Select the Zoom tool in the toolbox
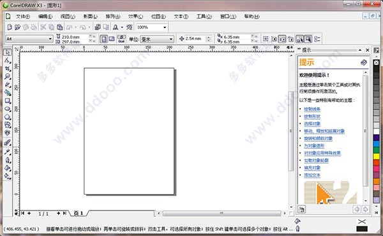Screen dimensions: 383x236 [x=7, y=76]
